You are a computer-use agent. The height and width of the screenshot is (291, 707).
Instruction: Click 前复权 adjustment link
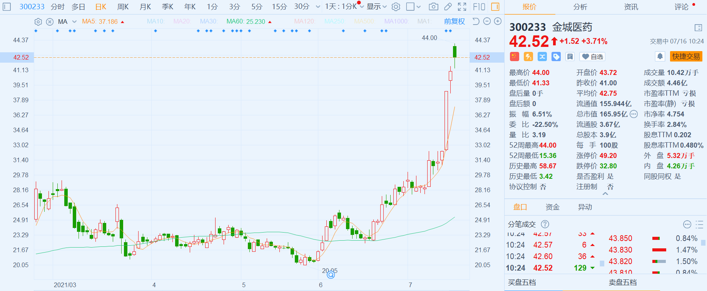click(x=454, y=22)
